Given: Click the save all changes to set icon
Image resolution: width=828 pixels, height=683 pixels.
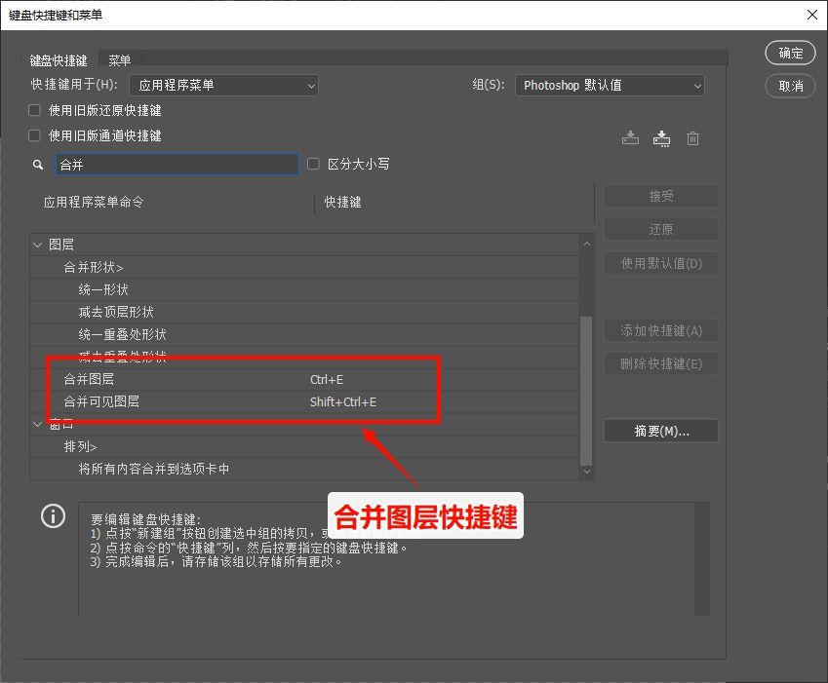Looking at the screenshot, I should tap(629, 137).
